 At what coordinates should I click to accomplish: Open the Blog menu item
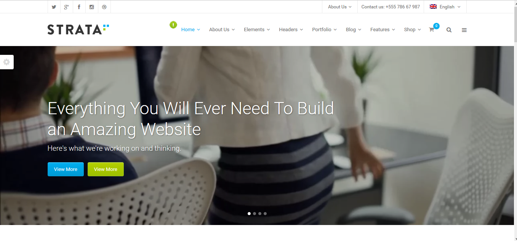click(354, 29)
